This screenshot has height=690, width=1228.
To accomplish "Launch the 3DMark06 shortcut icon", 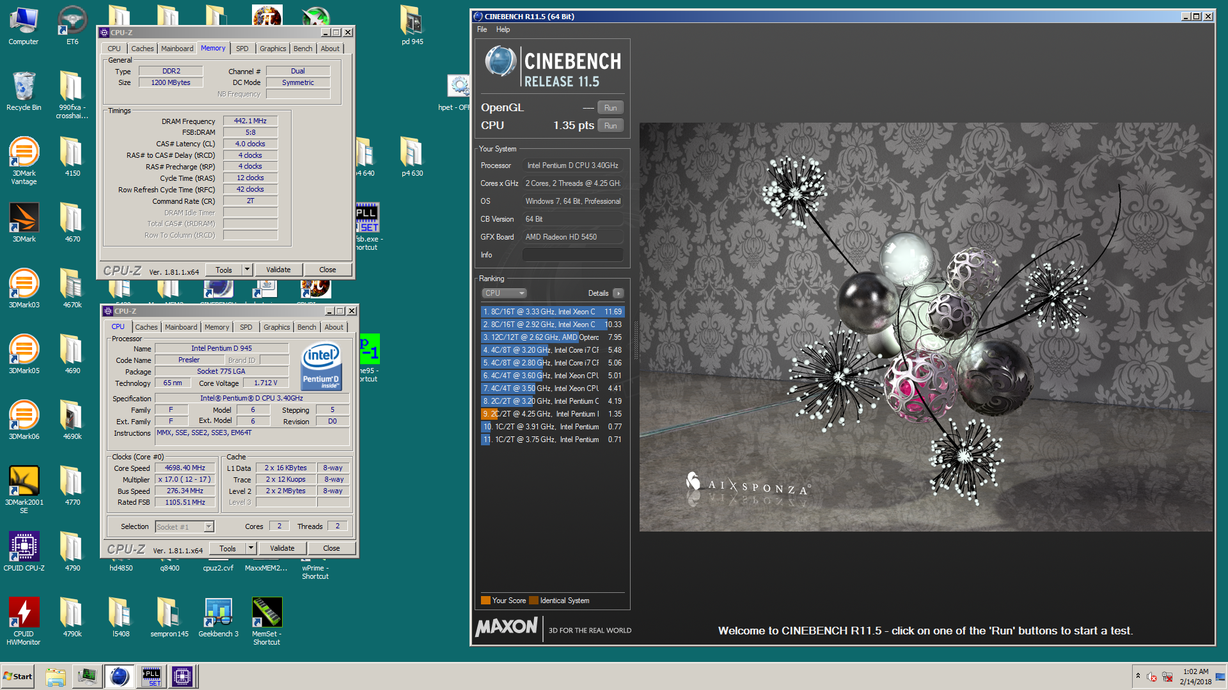I will pos(24,420).
